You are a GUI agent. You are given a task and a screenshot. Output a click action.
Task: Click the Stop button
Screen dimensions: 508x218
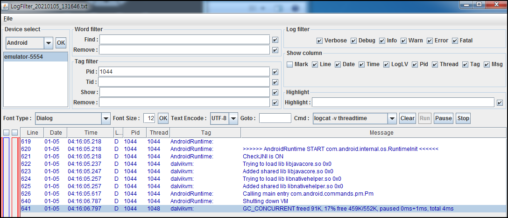463,118
